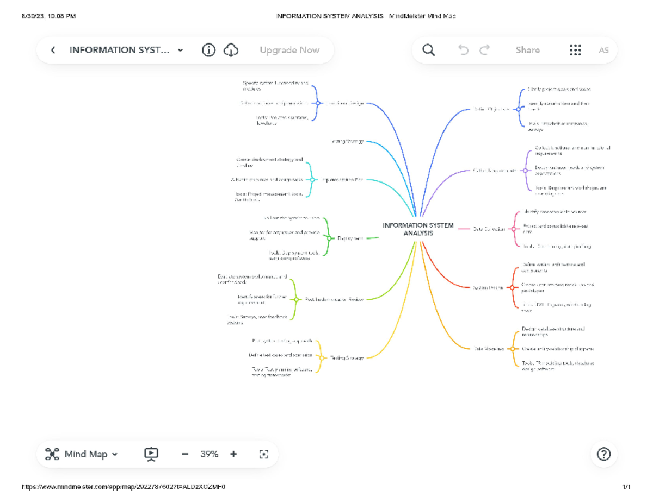Screen dimensions: 653x503
Task: Collapse the Testing Strategy branch circle
Action: coord(321,357)
